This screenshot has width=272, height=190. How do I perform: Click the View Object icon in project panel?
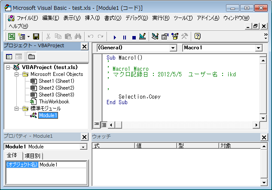18,57
